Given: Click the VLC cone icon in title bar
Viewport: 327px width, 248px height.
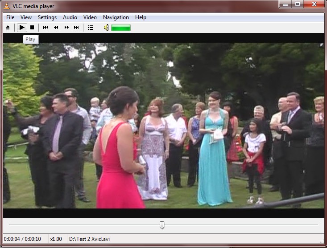Looking at the screenshot, I should point(6,6).
